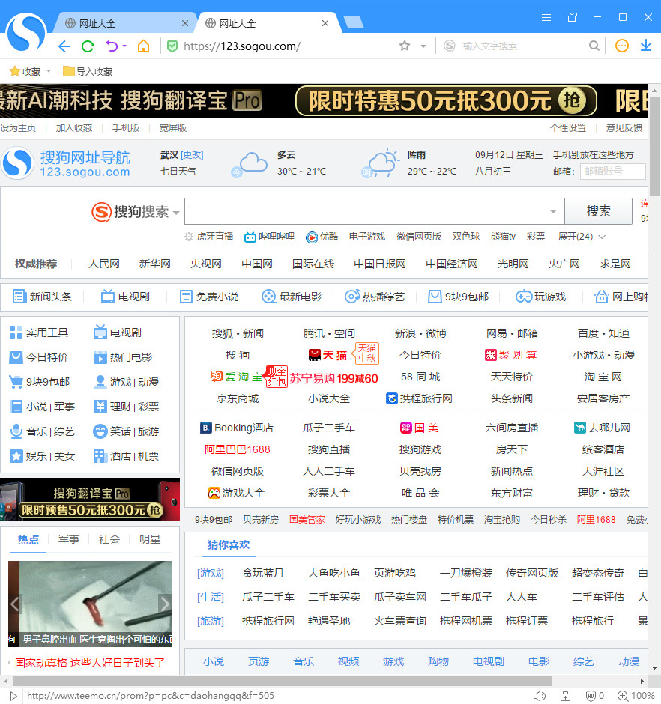Show next news image with right arrow

[x=165, y=604]
